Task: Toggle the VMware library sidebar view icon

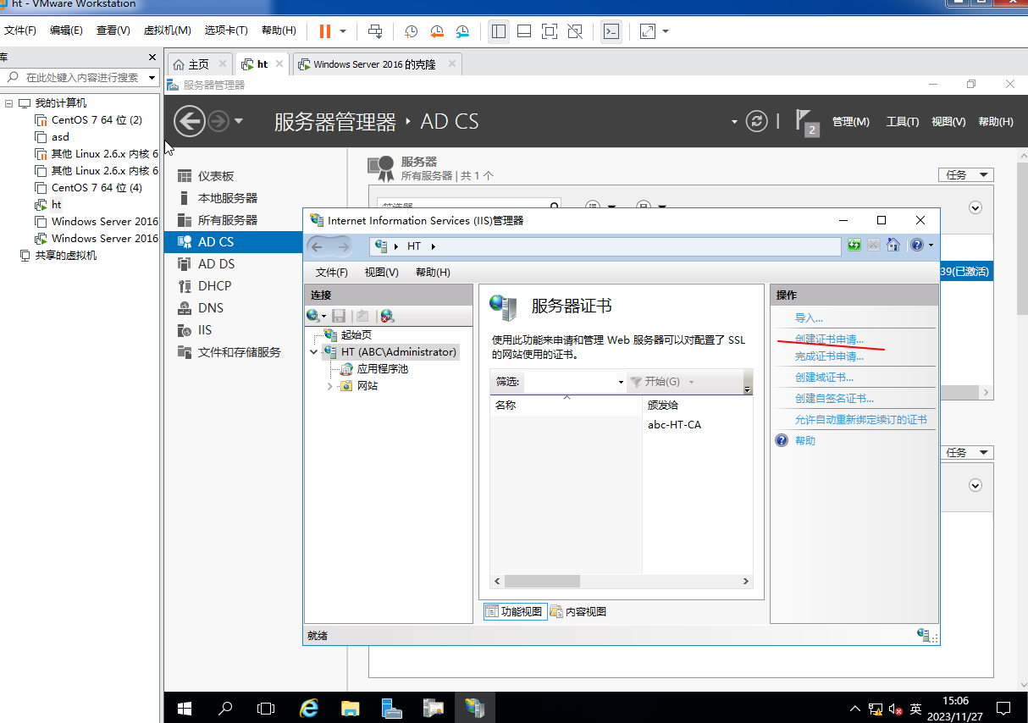Action: 498,31
